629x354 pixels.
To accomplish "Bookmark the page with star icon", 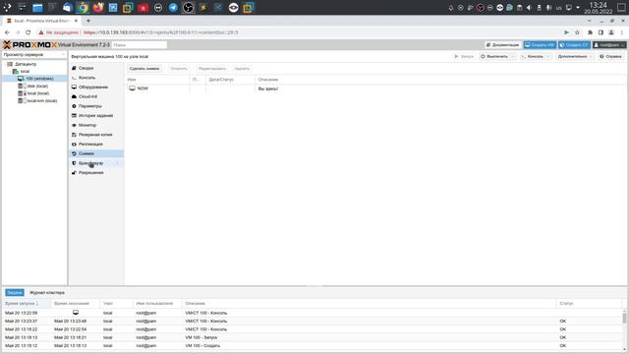I will coord(577,32).
